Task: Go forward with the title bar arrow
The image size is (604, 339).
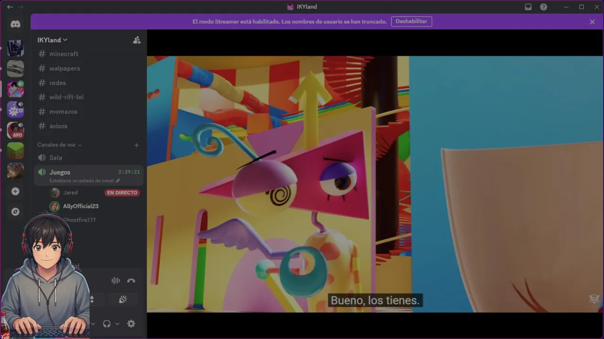Action: 20,7
